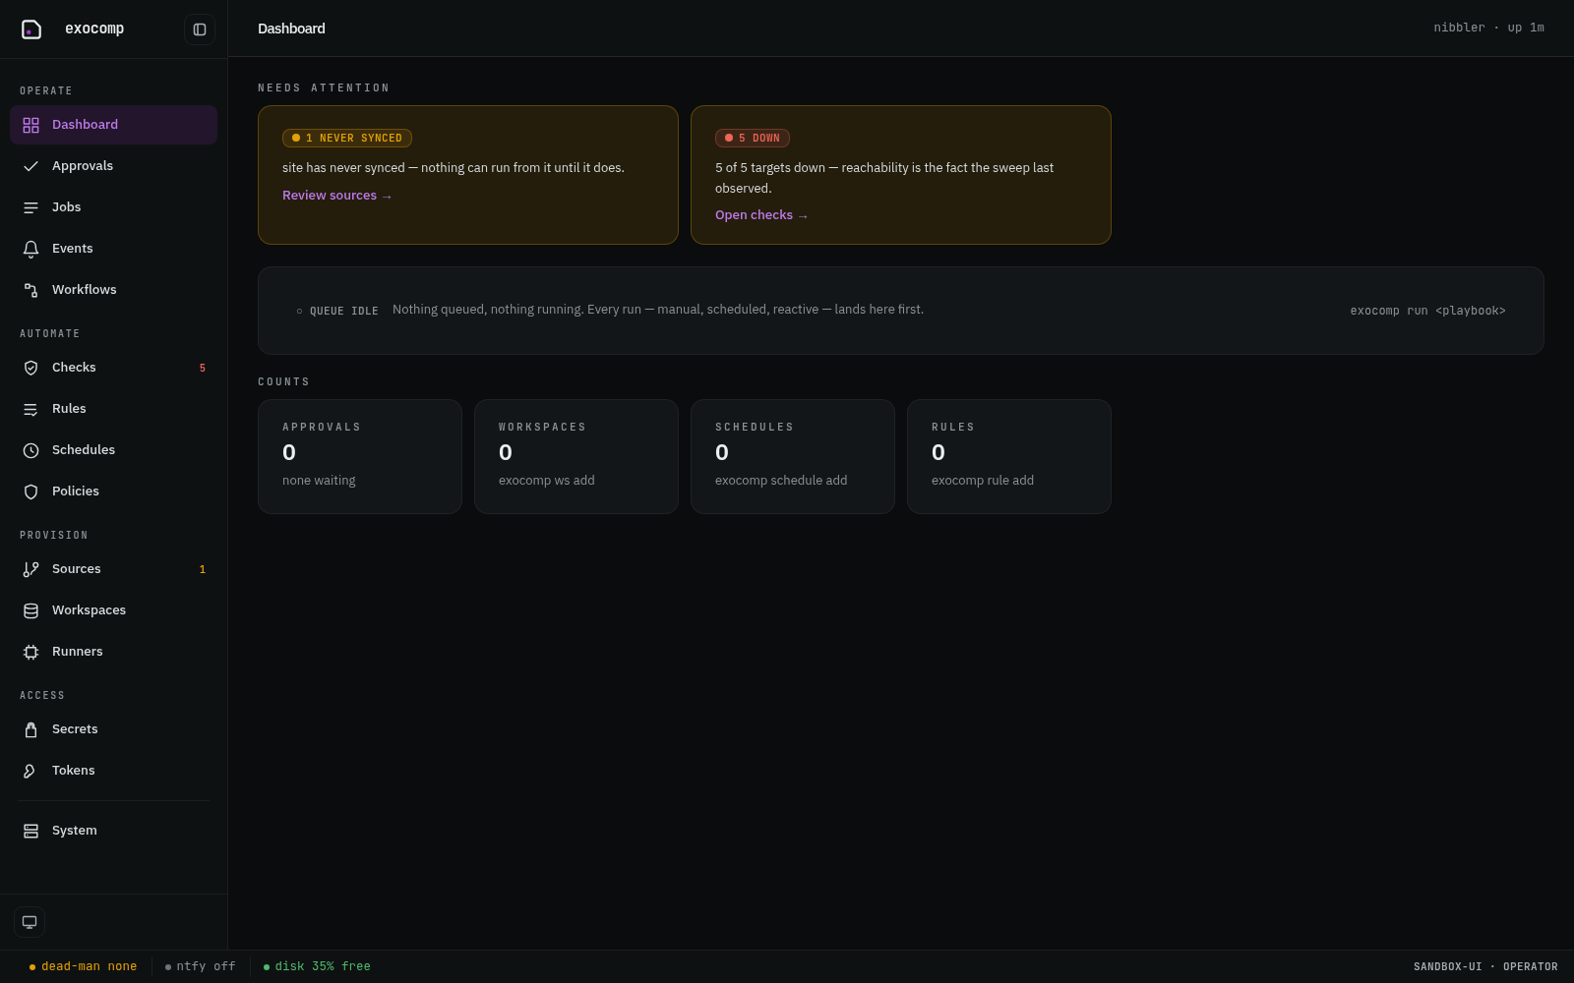Open the Schedules count card
Image resolution: width=1574 pixels, height=983 pixels.
793,456
